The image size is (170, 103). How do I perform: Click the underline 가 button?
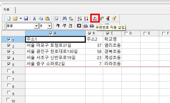pos(71,26)
